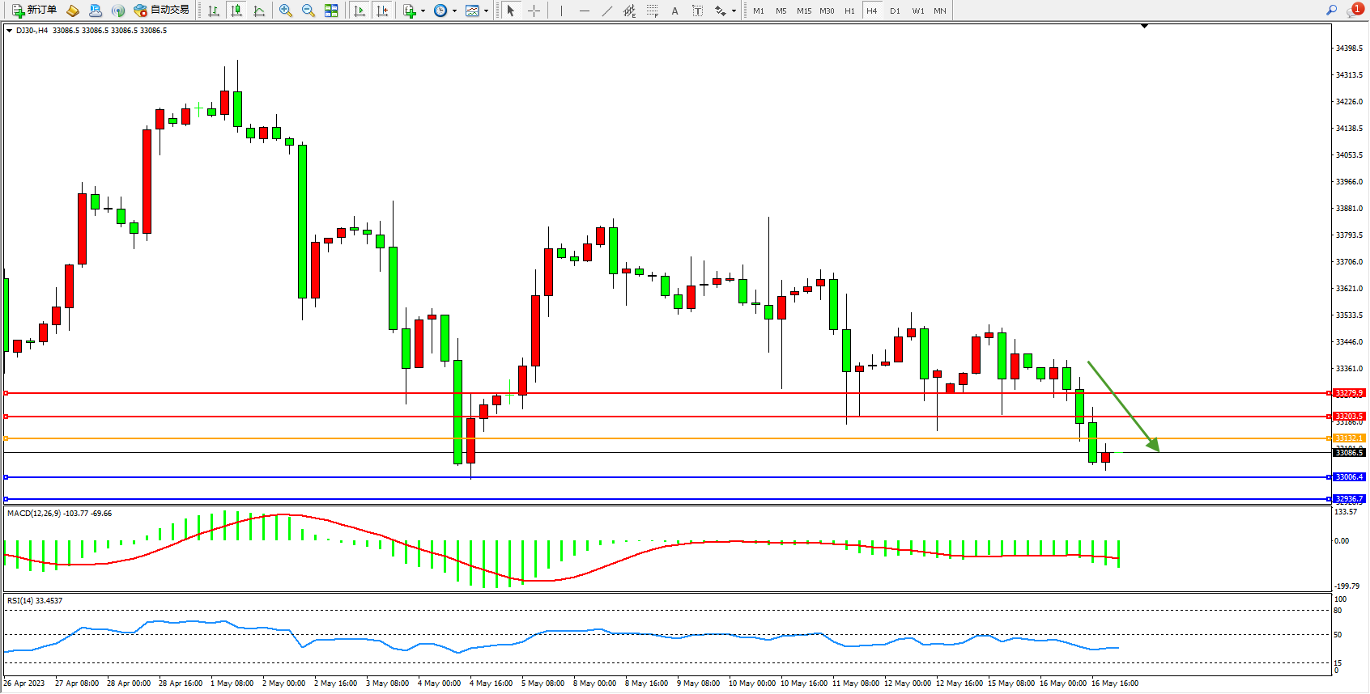The height and width of the screenshot is (694, 1370).
Task: Zoom out of the chart
Action: 308,11
